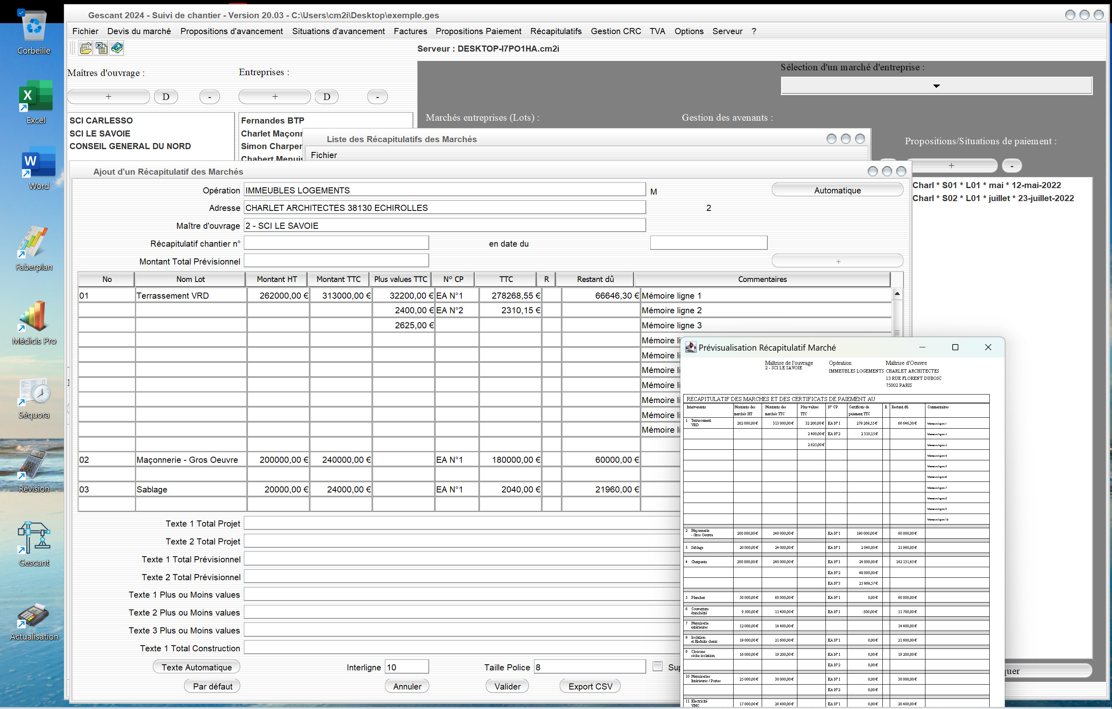1112x709 pixels.
Task: Open the Révision desktop shortcut
Action: [34, 471]
